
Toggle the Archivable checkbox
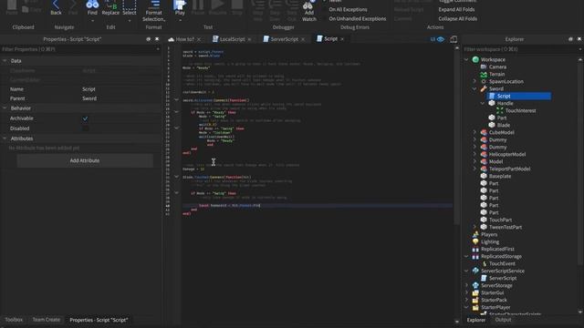(x=85, y=118)
